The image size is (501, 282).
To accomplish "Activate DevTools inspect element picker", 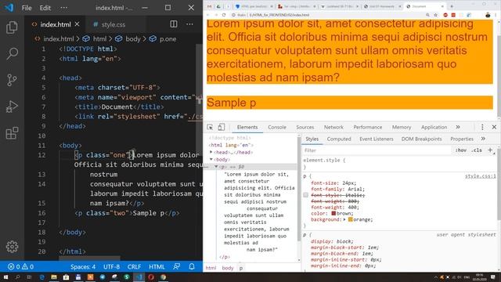I will (210, 127).
